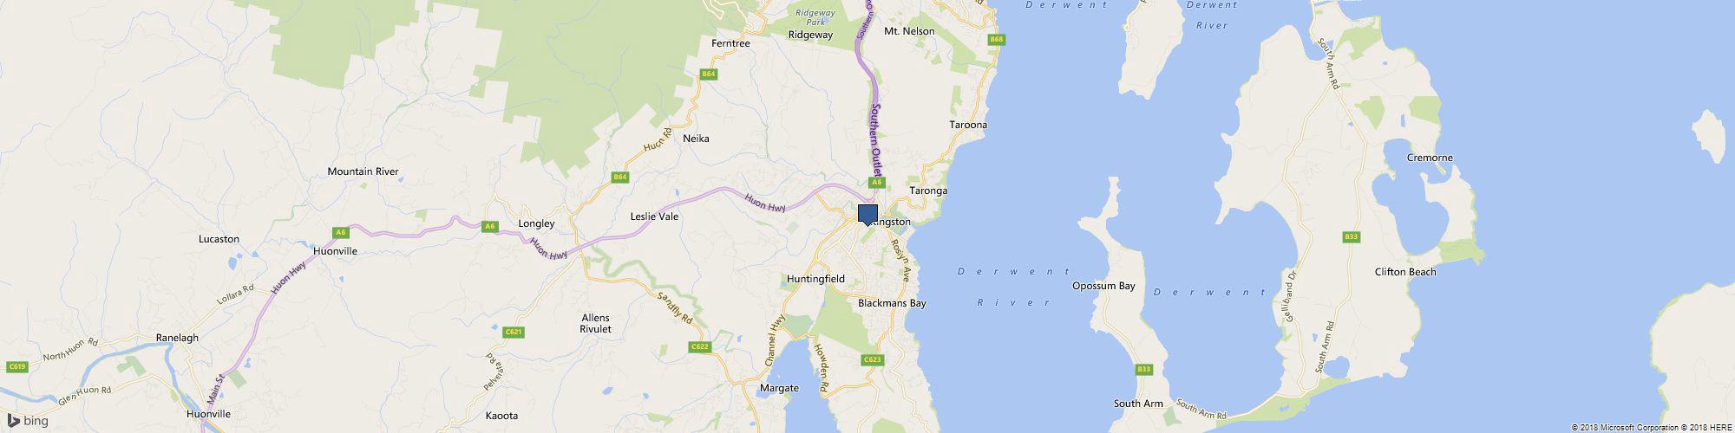
Task: Click the B68 route shield near Mt. Nelson
Action: point(997,39)
